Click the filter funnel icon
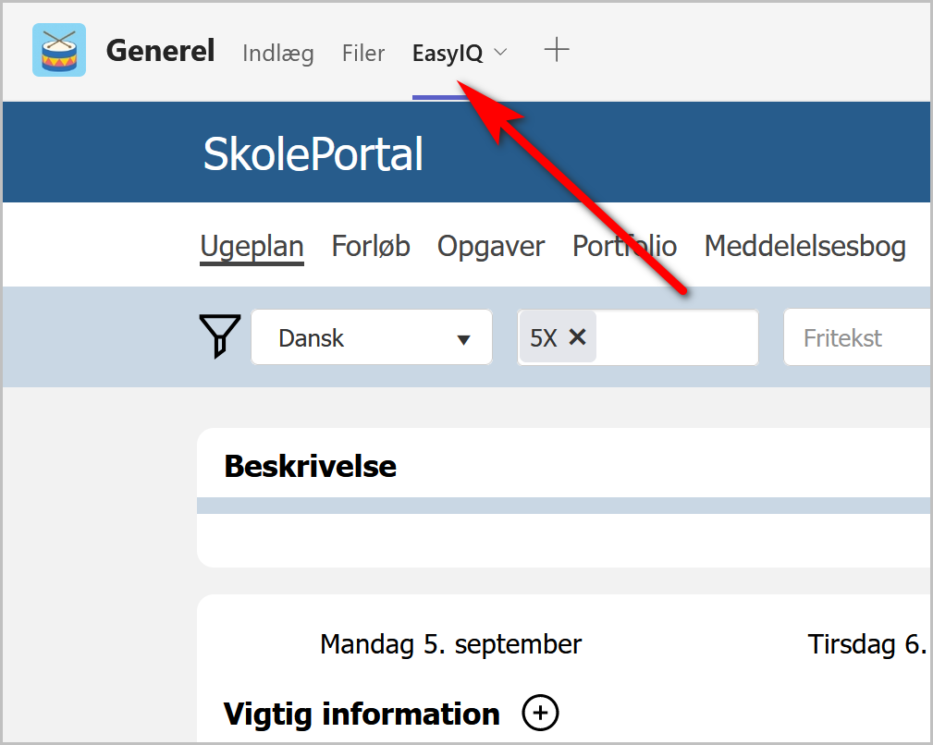This screenshot has width=933, height=745. tap(220, 336)
